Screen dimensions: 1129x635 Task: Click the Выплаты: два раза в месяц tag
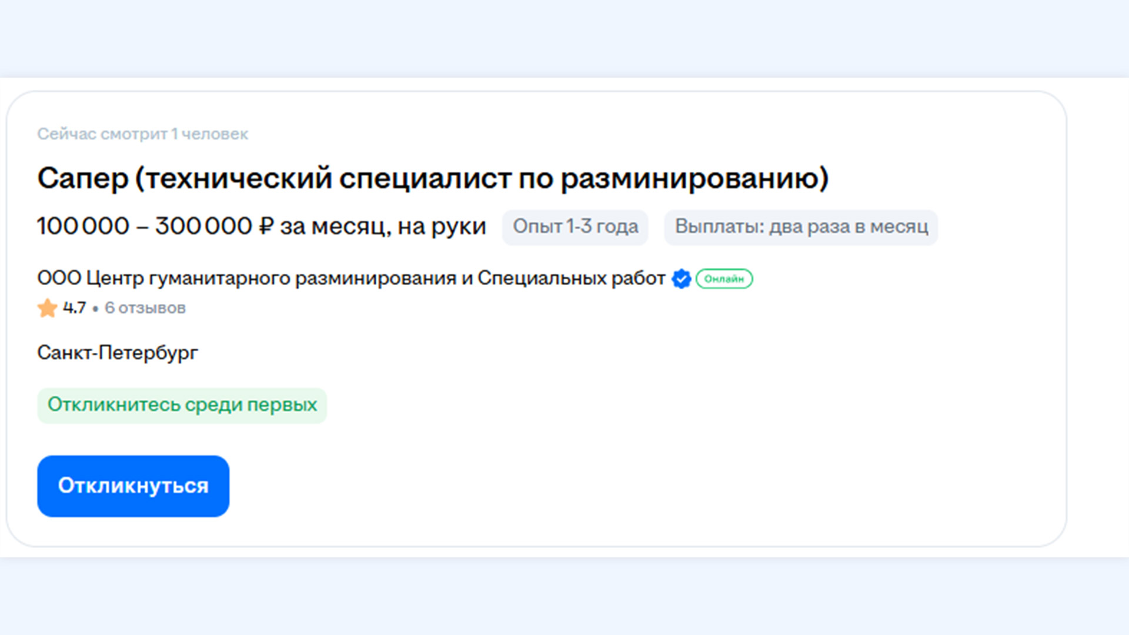pos(801,227)
